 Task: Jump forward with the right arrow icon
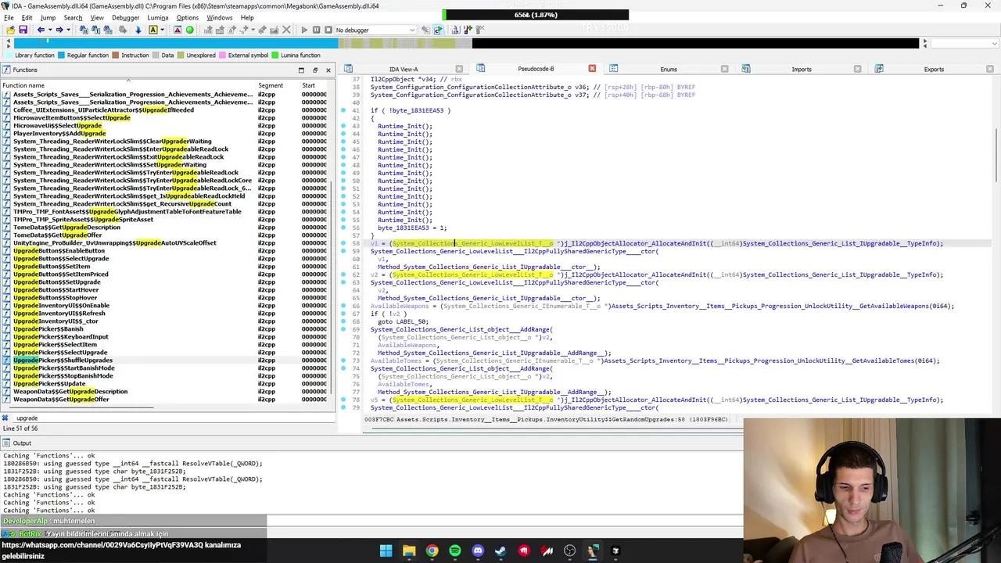59,30
